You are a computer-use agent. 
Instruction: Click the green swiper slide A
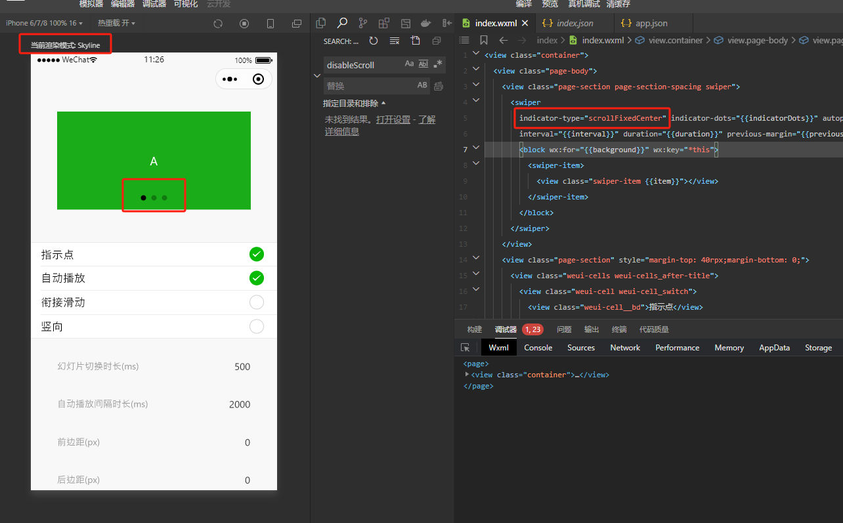pyautogui.click(x=154, y=160)
